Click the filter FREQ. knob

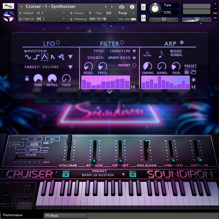(x=103, y=66)
